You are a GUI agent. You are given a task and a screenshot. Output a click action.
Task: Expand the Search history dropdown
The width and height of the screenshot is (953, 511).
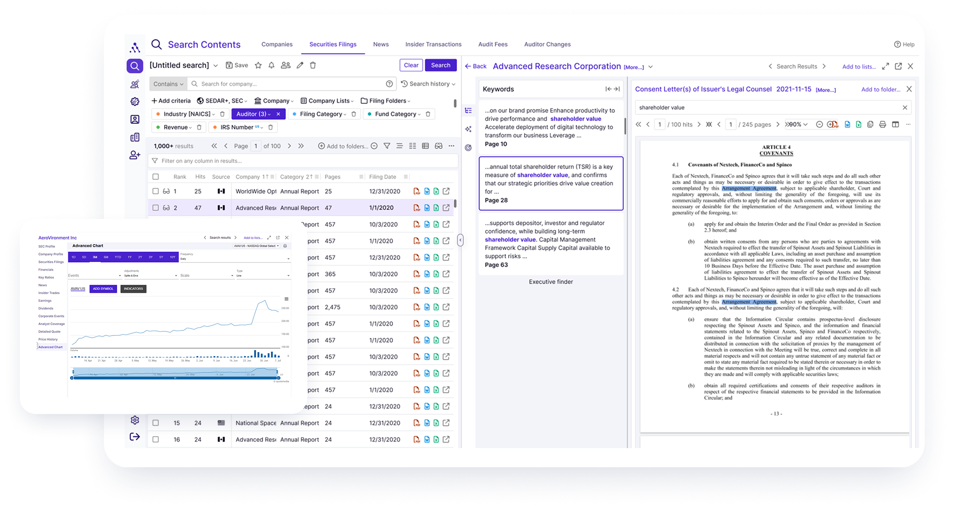click(428, 84)
